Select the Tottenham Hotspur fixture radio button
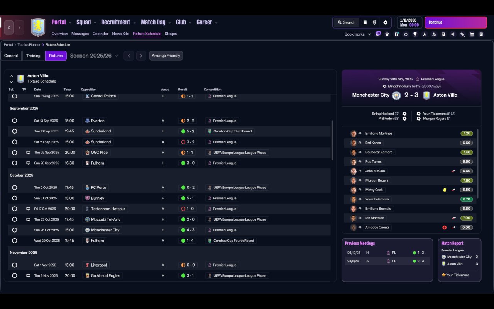494x309 pixels. [14, 209]
